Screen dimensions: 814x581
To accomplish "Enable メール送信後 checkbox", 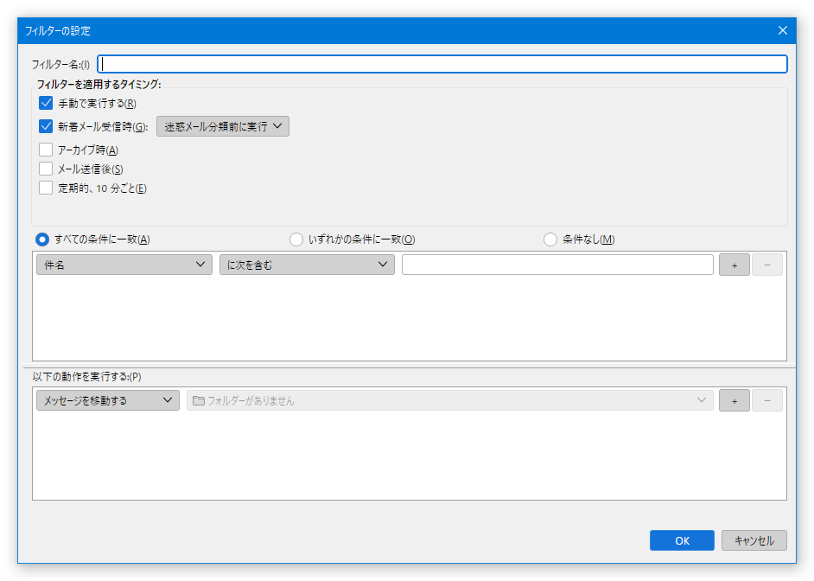I will coord(47,169).
